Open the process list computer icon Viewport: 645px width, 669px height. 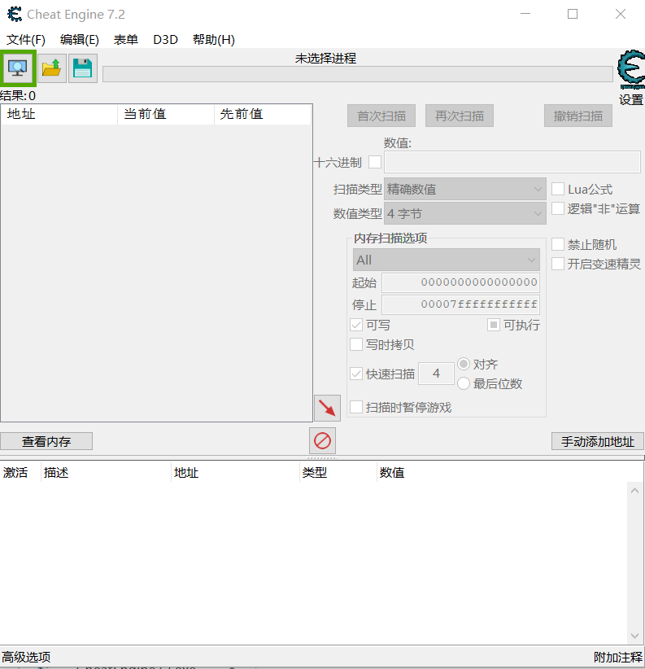coord(18,68)
